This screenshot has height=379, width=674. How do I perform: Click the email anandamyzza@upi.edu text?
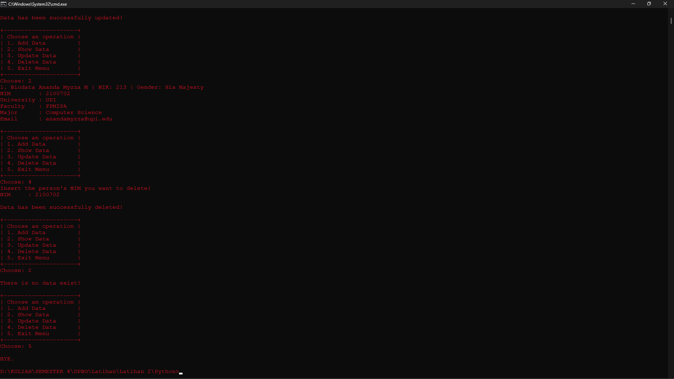79,119
